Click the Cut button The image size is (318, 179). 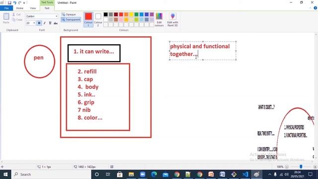(16, 14)
